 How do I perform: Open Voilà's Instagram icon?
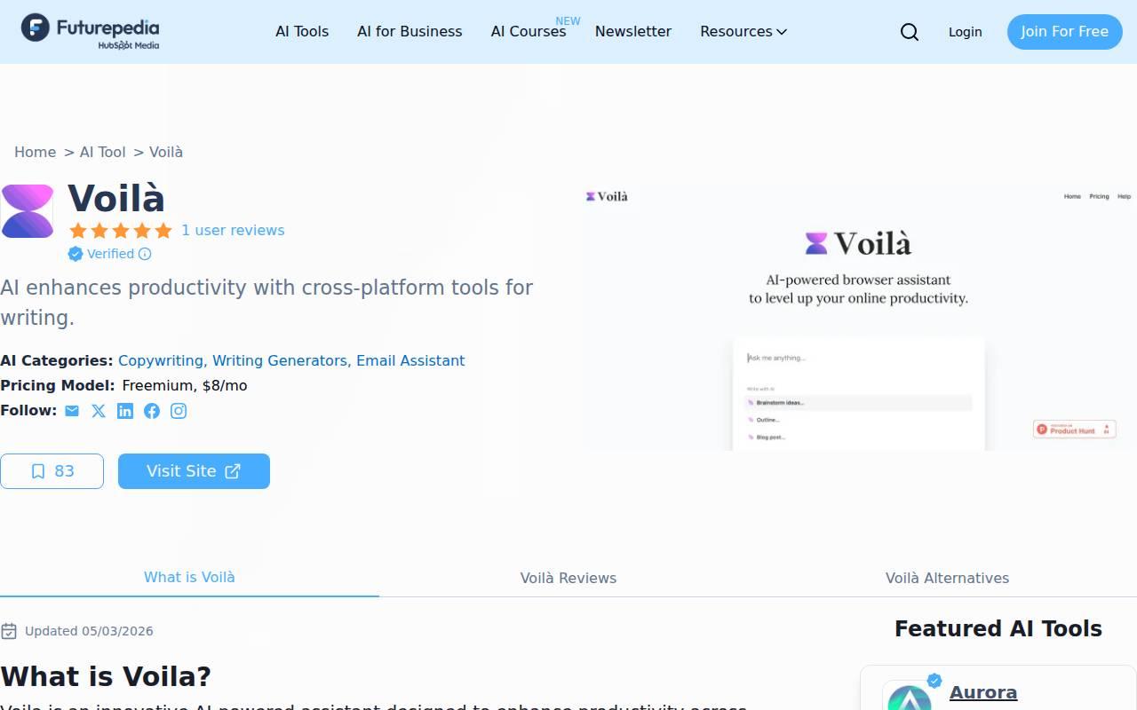click(179, 411)
